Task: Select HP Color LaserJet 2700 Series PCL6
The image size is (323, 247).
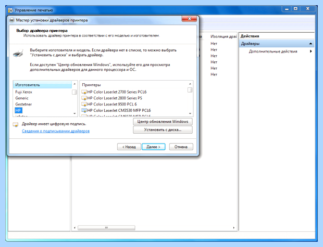Action: (x=117, y=92)
